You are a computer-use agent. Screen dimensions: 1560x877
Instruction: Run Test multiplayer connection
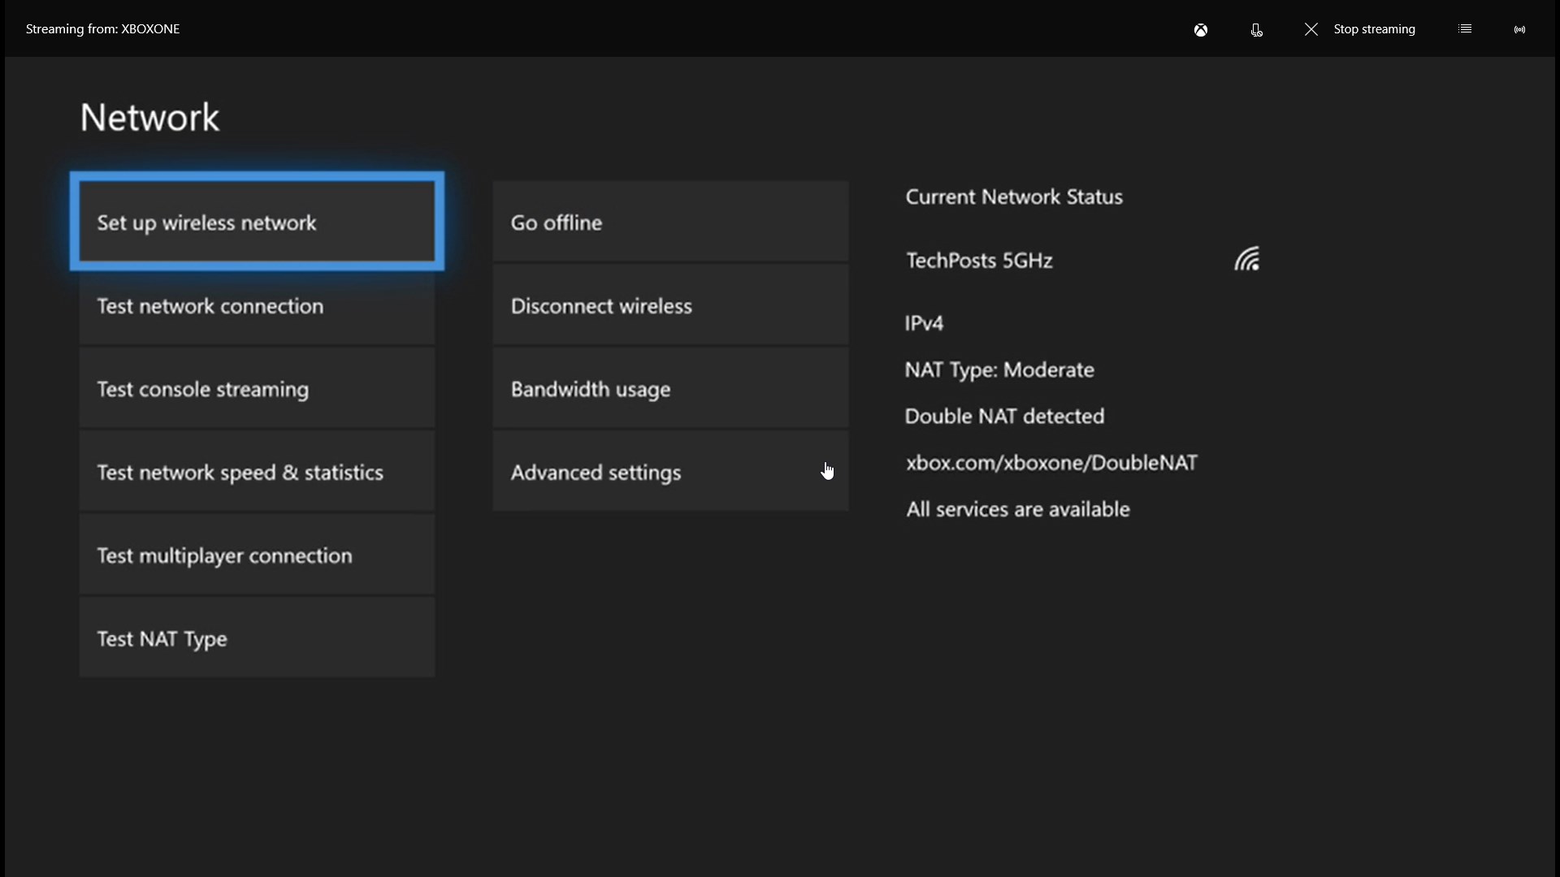tap(257, 555)
